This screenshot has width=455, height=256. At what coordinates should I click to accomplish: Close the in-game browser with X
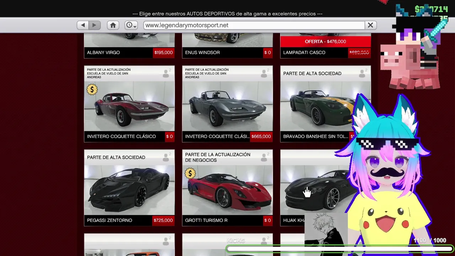tap(370, 25)
